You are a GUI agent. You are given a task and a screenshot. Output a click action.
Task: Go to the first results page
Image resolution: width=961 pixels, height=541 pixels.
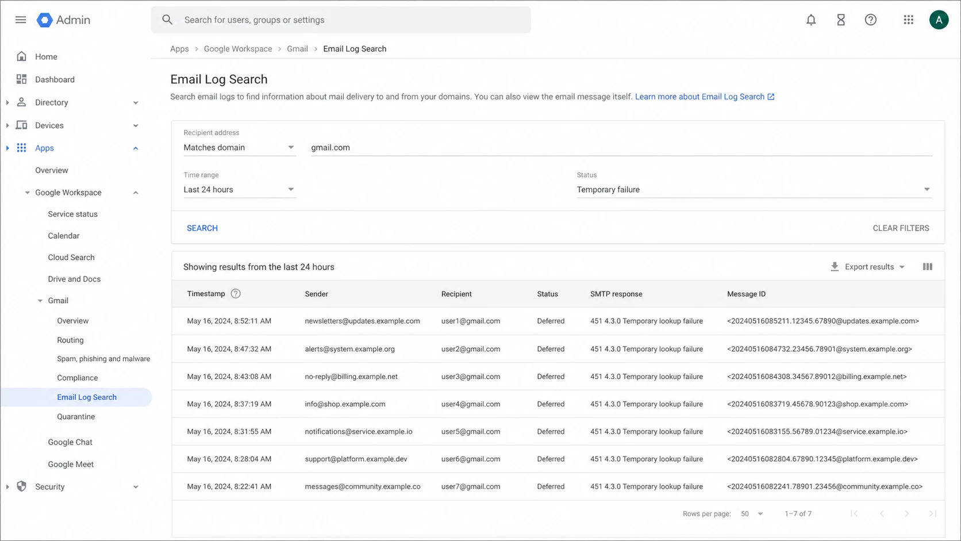point(854,513)
